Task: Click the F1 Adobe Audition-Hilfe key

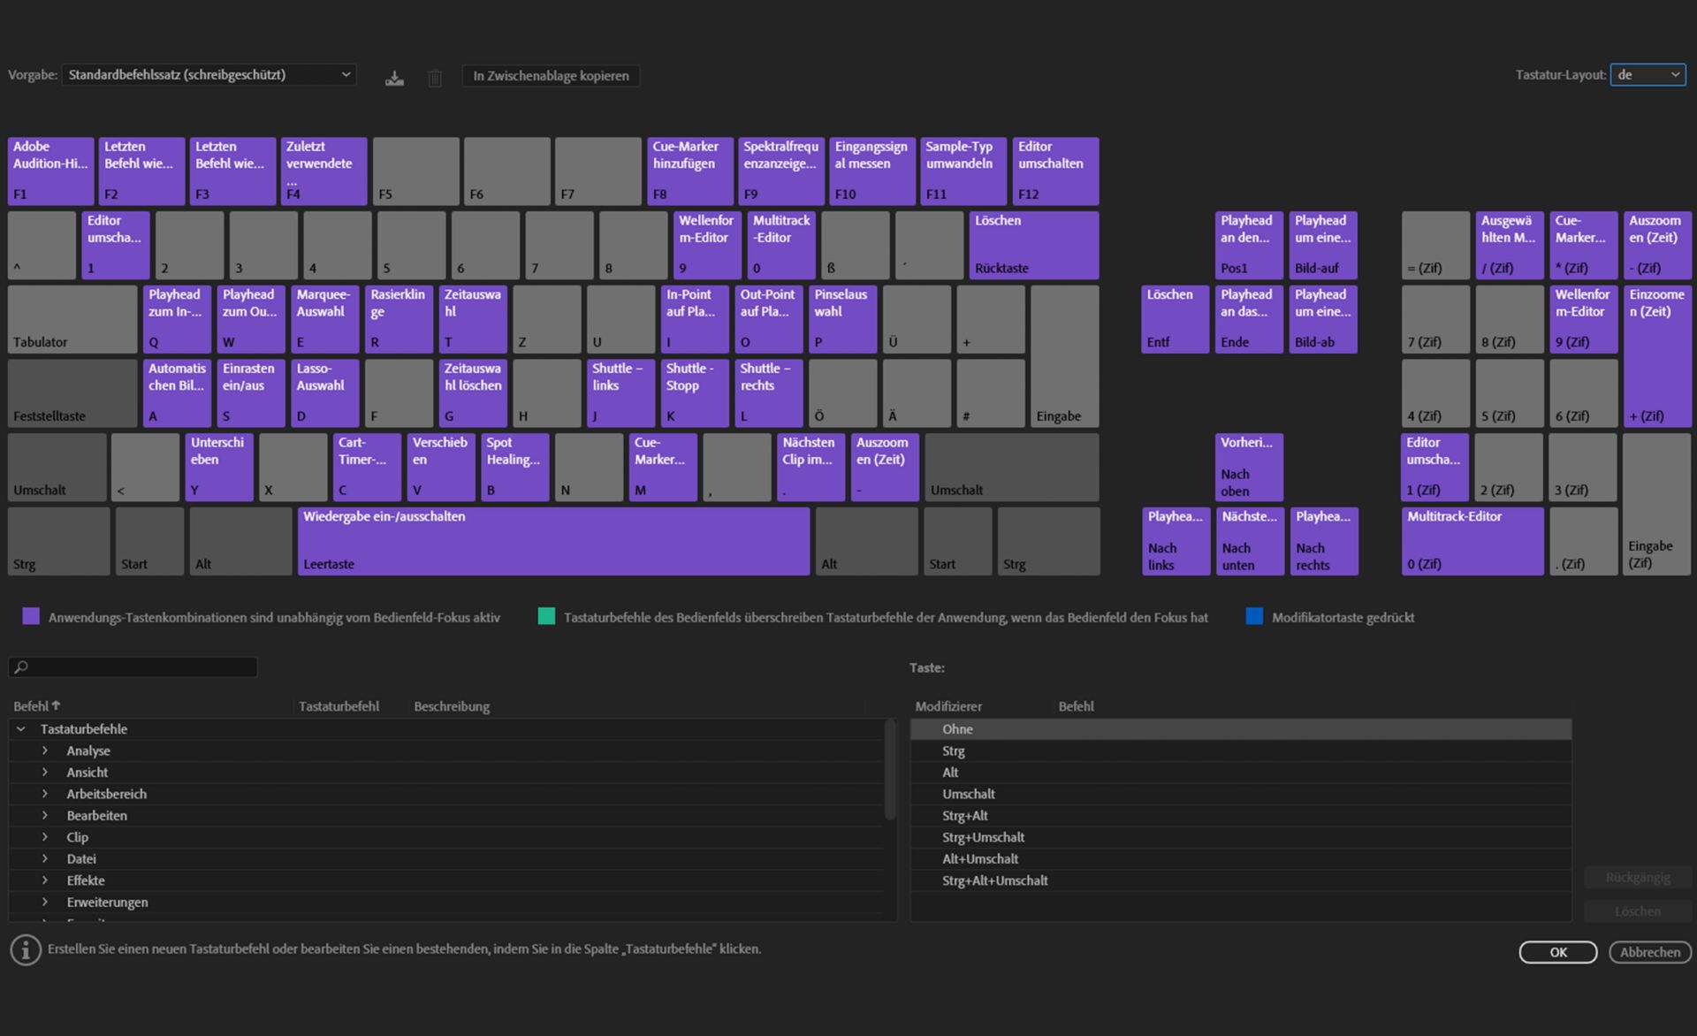Action: [51, 171]
